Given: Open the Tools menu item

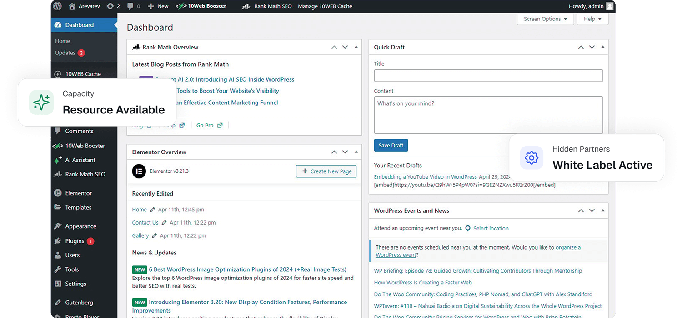Looking at the screenshot, I should click(72, 269).
